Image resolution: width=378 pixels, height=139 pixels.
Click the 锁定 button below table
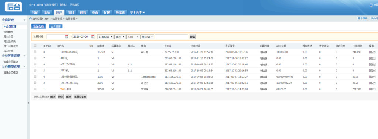point(61,97)
